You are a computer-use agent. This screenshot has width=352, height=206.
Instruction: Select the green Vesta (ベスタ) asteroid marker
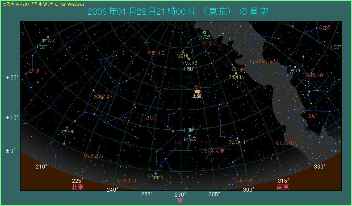coord(204,33)
